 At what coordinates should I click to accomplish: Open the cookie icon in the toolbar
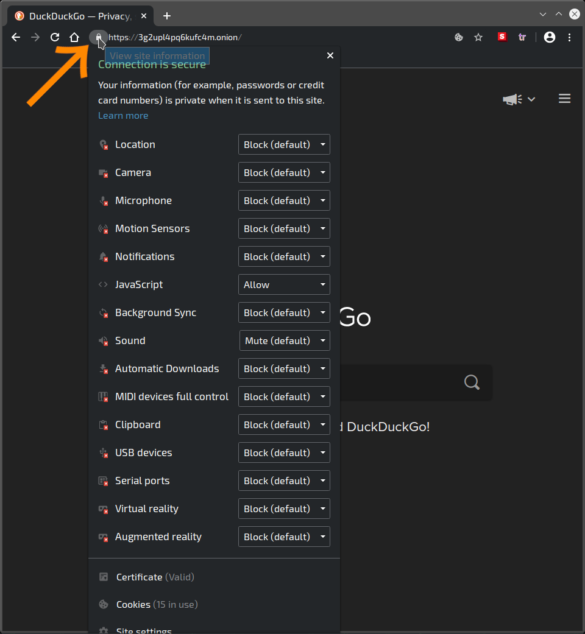[458, 37]
